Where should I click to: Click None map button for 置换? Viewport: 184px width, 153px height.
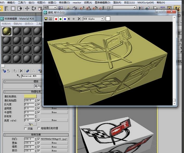point(54,143)
